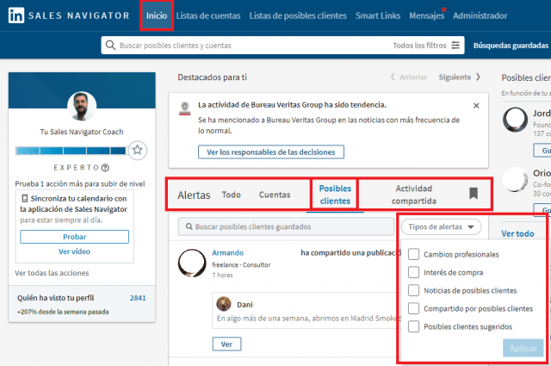
Task: Click the 2841 profile views count
Action: (138, 298)
